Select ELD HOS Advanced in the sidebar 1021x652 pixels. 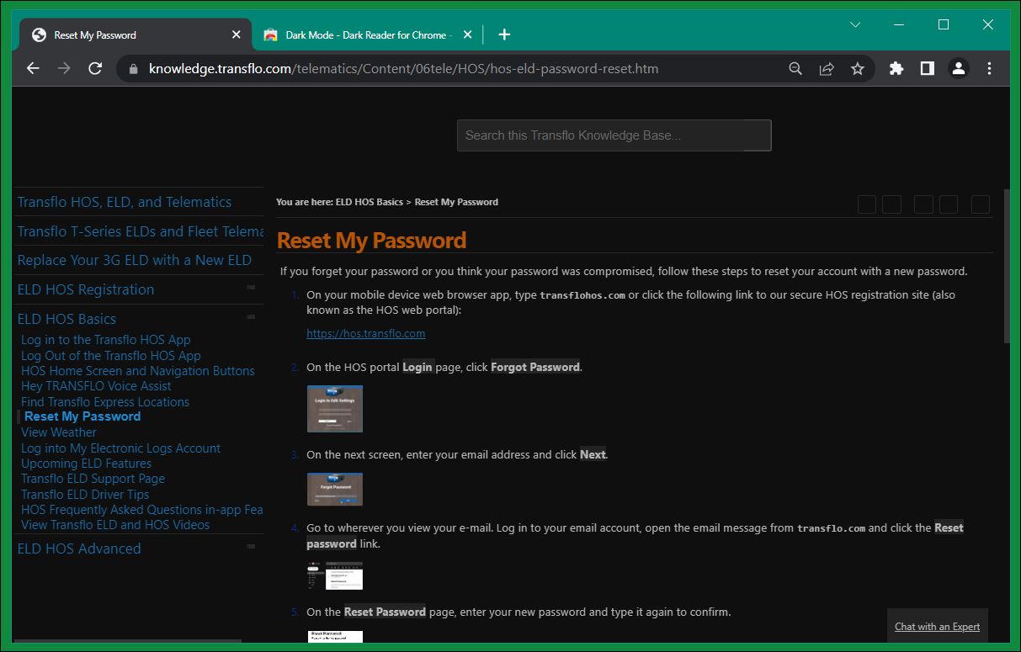[x=79, y=549]
